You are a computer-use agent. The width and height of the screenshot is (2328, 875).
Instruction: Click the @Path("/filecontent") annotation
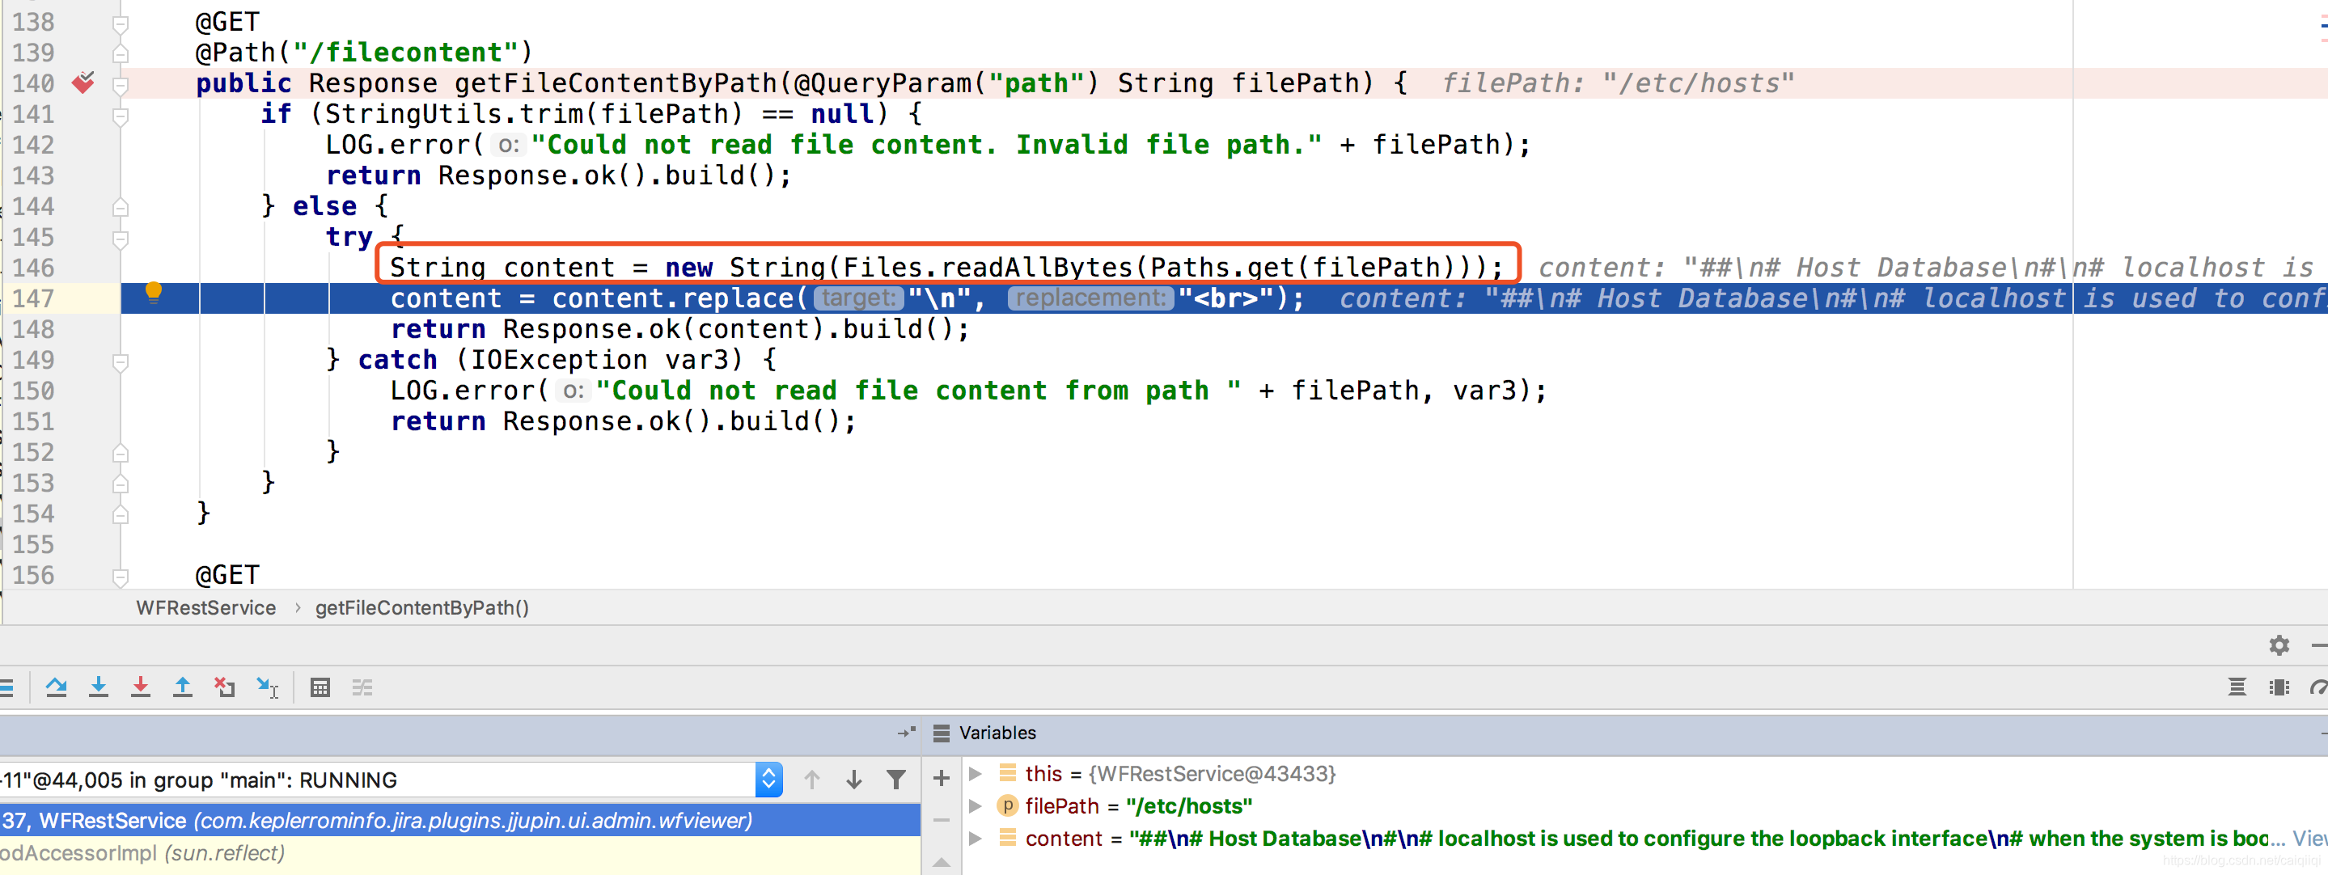coord(364,53)
